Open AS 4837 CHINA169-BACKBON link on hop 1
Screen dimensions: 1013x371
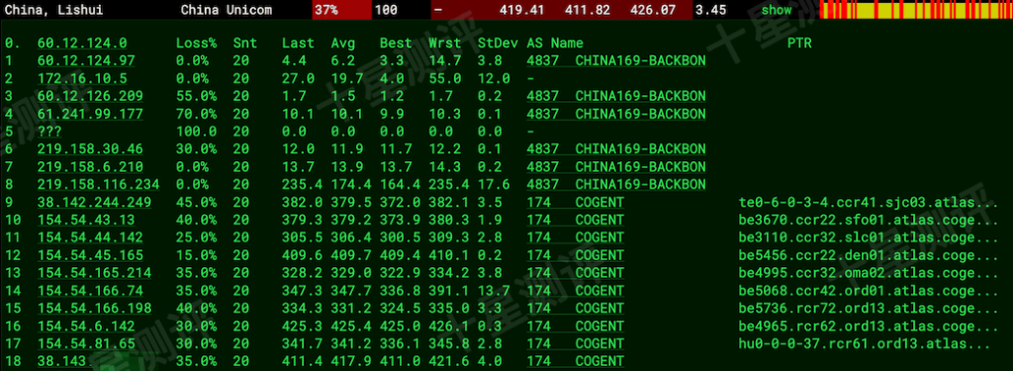pyautogui.click(x=616, y=60)
